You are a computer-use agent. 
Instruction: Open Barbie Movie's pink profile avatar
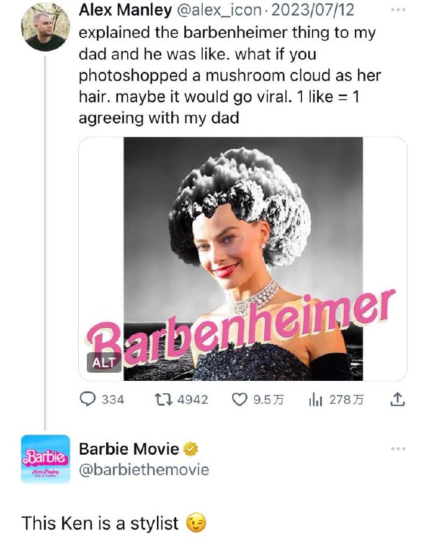45,459
